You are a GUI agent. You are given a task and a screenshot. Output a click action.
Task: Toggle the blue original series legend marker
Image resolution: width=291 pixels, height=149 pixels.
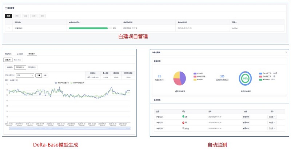56,82
